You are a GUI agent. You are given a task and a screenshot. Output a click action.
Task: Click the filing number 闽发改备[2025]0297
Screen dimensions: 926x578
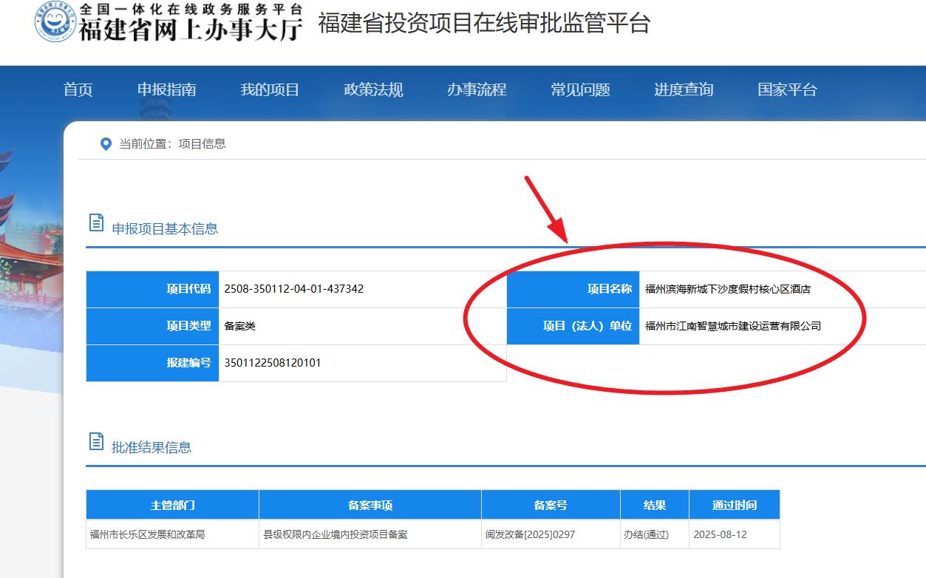pyautogui.click(x=531, y=534)
